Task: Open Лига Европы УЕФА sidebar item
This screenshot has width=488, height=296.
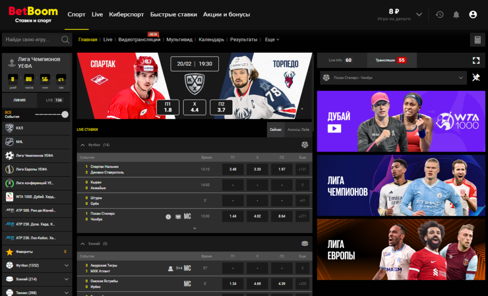Action: (x=36, y=170)
